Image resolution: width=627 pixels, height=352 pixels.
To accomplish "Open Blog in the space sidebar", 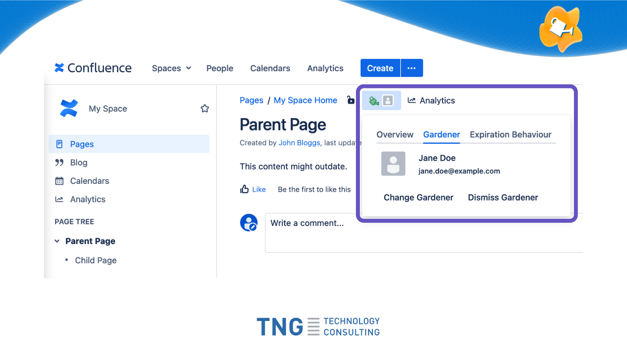I will pyautogui.click(x=79, y=163).
